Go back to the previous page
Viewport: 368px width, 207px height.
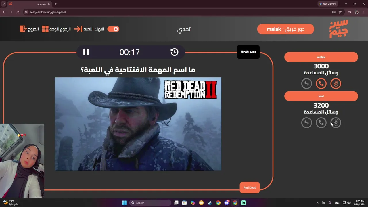click(4, 12)
